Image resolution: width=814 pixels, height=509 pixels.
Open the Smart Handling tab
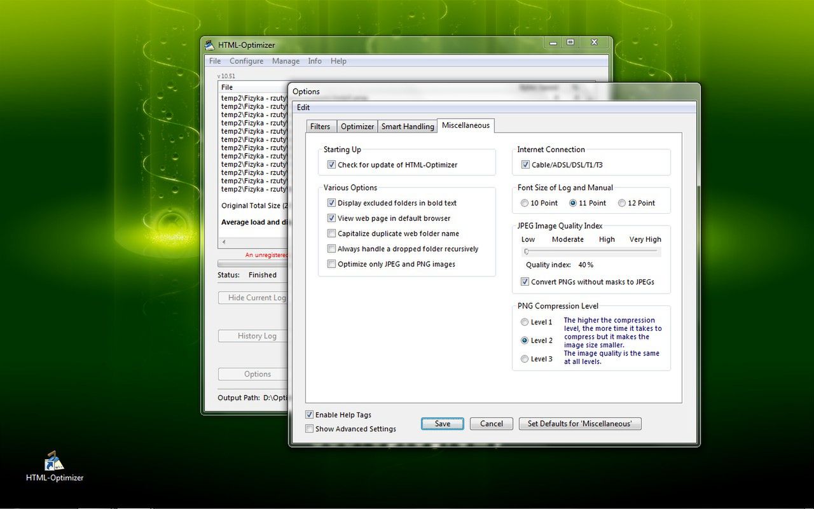[408, 127]
